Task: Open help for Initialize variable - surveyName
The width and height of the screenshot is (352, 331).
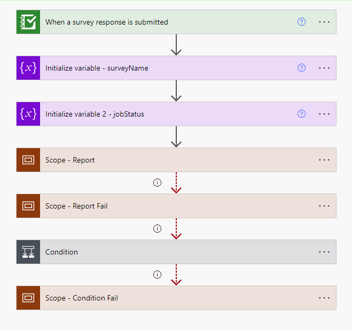Action: pyautogui.click(x=301, y=68)
